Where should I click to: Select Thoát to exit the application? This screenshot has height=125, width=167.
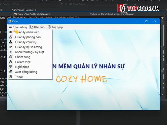pyautogui.click(x=30, y=77)
